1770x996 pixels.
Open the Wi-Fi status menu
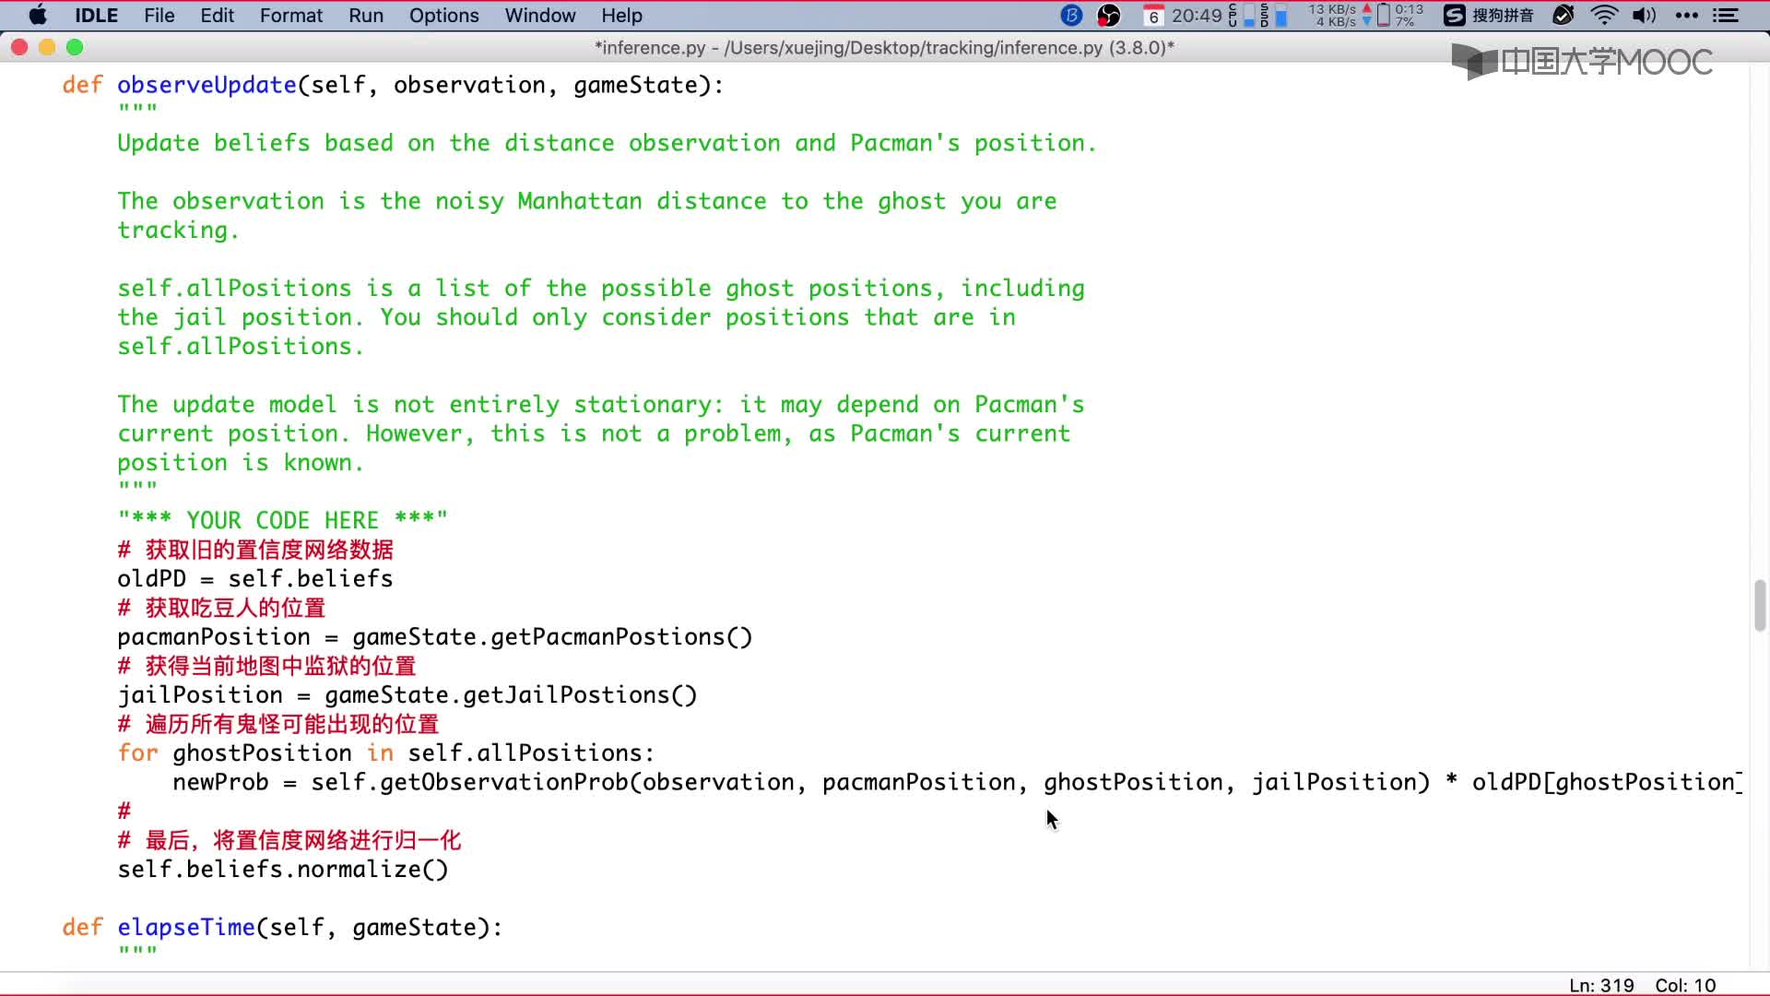(x=1605, y=16)
